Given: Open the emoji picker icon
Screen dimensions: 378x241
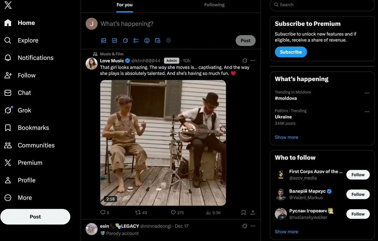Looking at the screenshot, I should 147,40.
